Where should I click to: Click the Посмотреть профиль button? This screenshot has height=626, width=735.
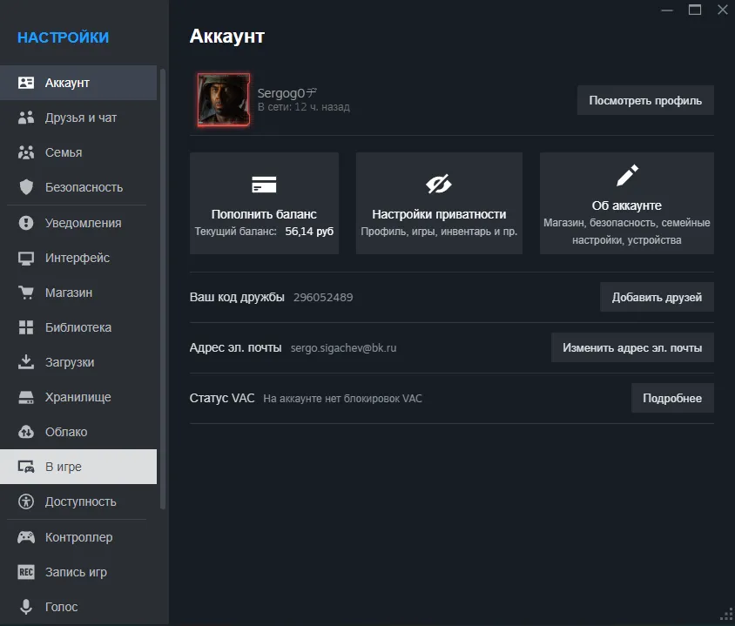coord(645,100)
